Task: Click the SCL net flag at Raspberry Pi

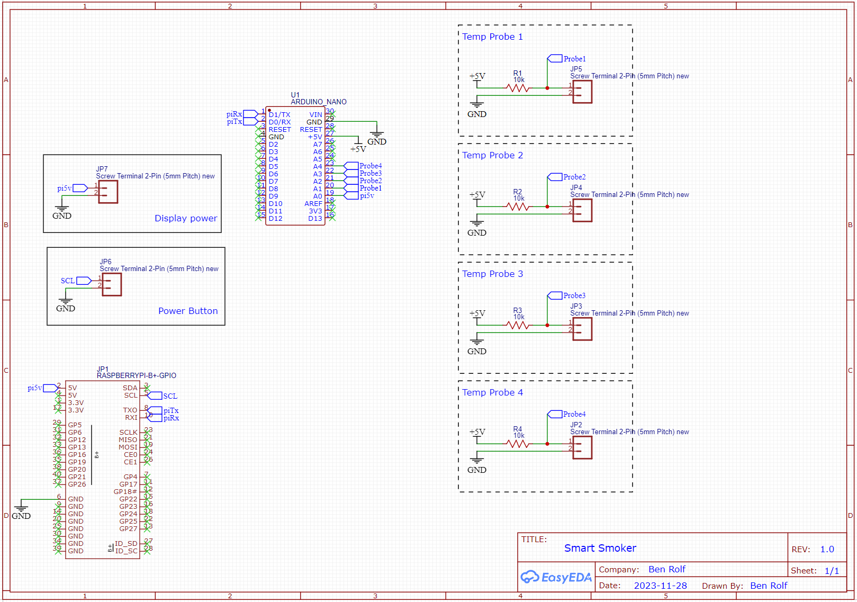Action: 162,396
